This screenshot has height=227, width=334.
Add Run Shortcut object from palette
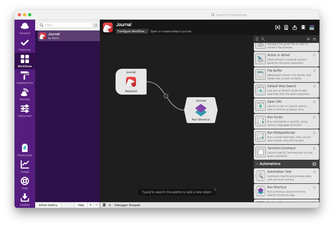click(x=286, y=191)
